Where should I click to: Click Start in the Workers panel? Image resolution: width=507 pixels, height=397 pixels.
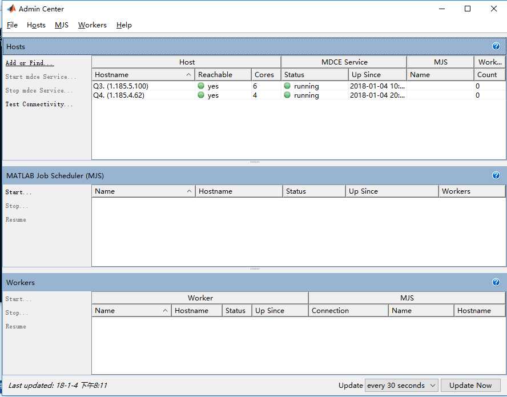18,299
